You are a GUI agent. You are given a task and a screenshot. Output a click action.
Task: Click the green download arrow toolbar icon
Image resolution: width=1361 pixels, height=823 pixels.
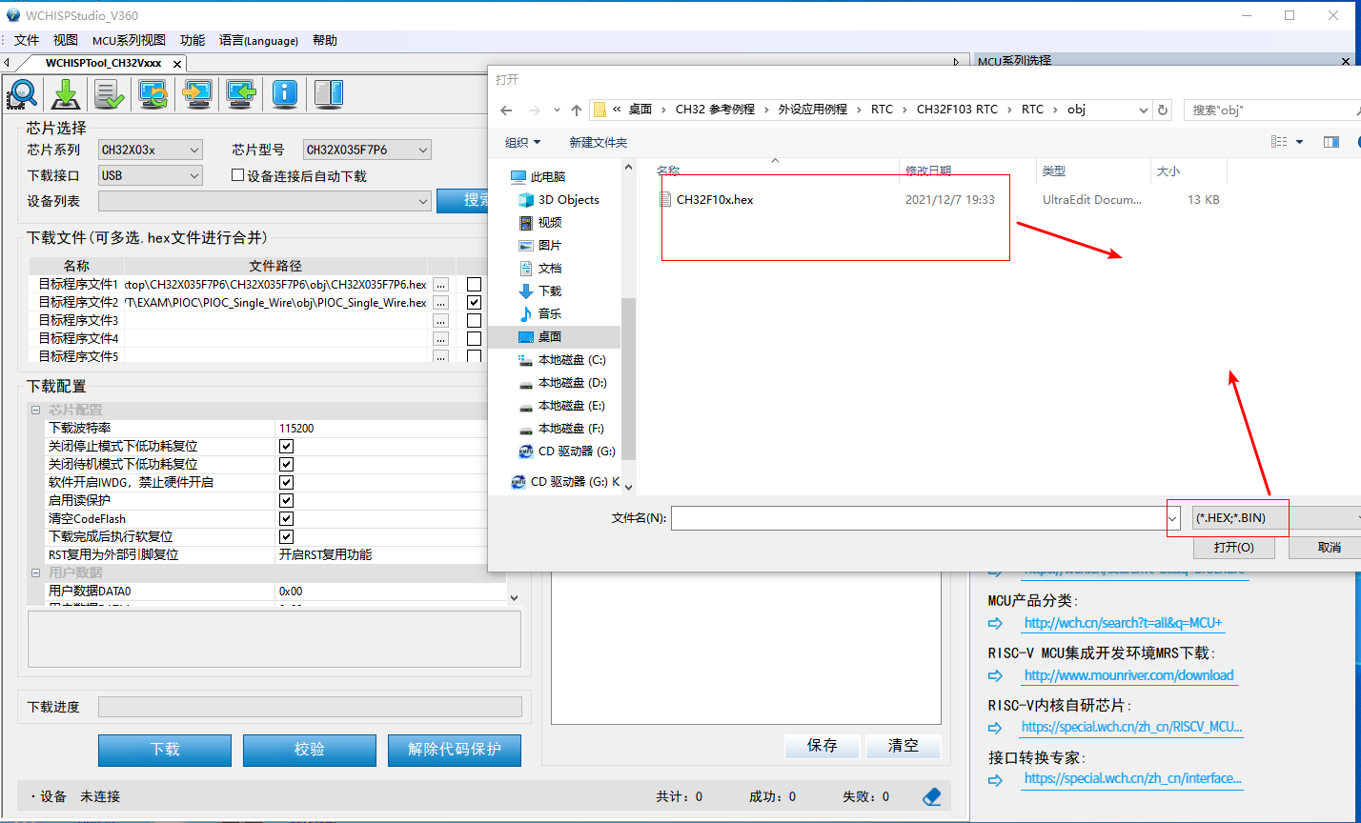(64, 93)
